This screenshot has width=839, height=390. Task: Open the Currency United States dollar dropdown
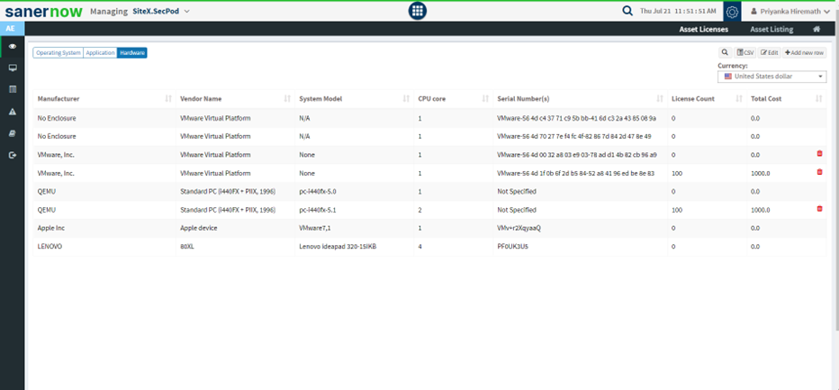771,77
